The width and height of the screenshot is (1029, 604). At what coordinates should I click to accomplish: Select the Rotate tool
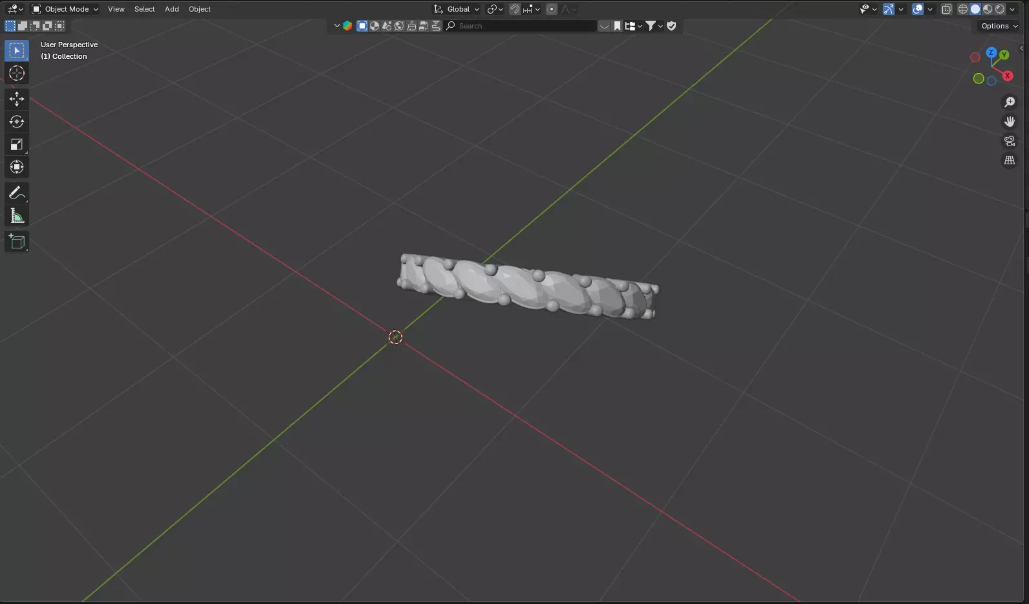click(17, 122)
